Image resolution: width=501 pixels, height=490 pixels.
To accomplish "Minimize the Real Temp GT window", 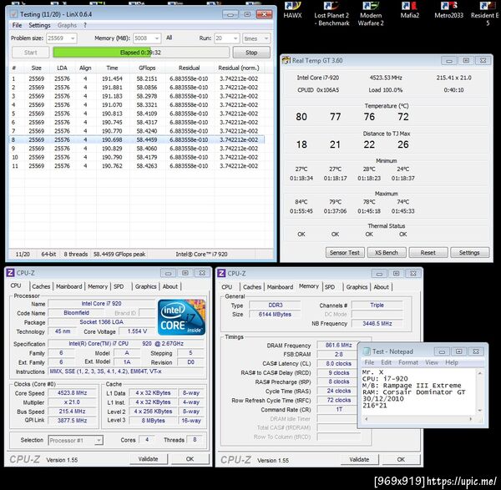I will [449, 61].
